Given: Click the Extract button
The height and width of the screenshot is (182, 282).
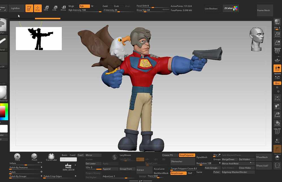Looking at the screenshot, I should pyautogui.click(x=144, y=170).
